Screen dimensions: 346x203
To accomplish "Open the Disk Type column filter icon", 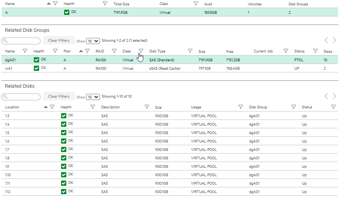I will point(190,51).
